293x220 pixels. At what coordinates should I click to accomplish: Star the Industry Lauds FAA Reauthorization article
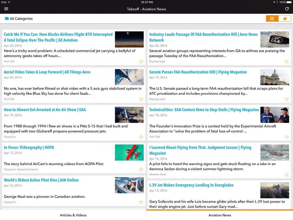287,61
